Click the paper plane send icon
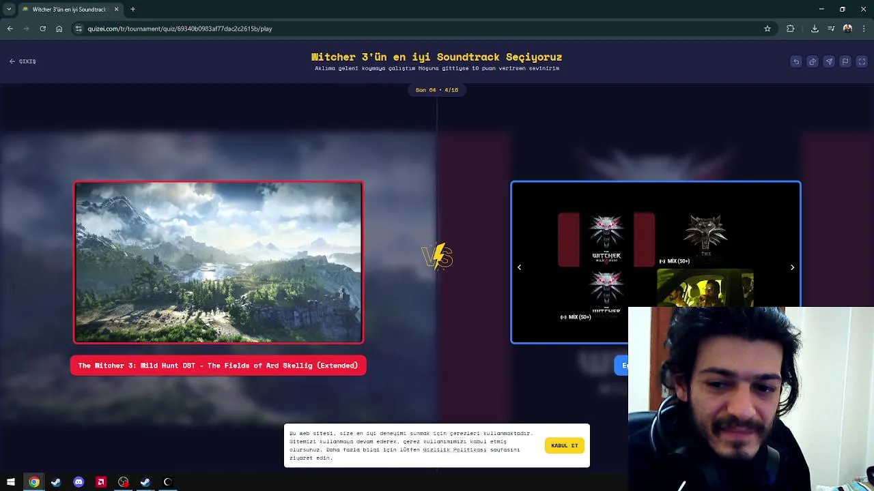The image size is (874, 491). 829,61
